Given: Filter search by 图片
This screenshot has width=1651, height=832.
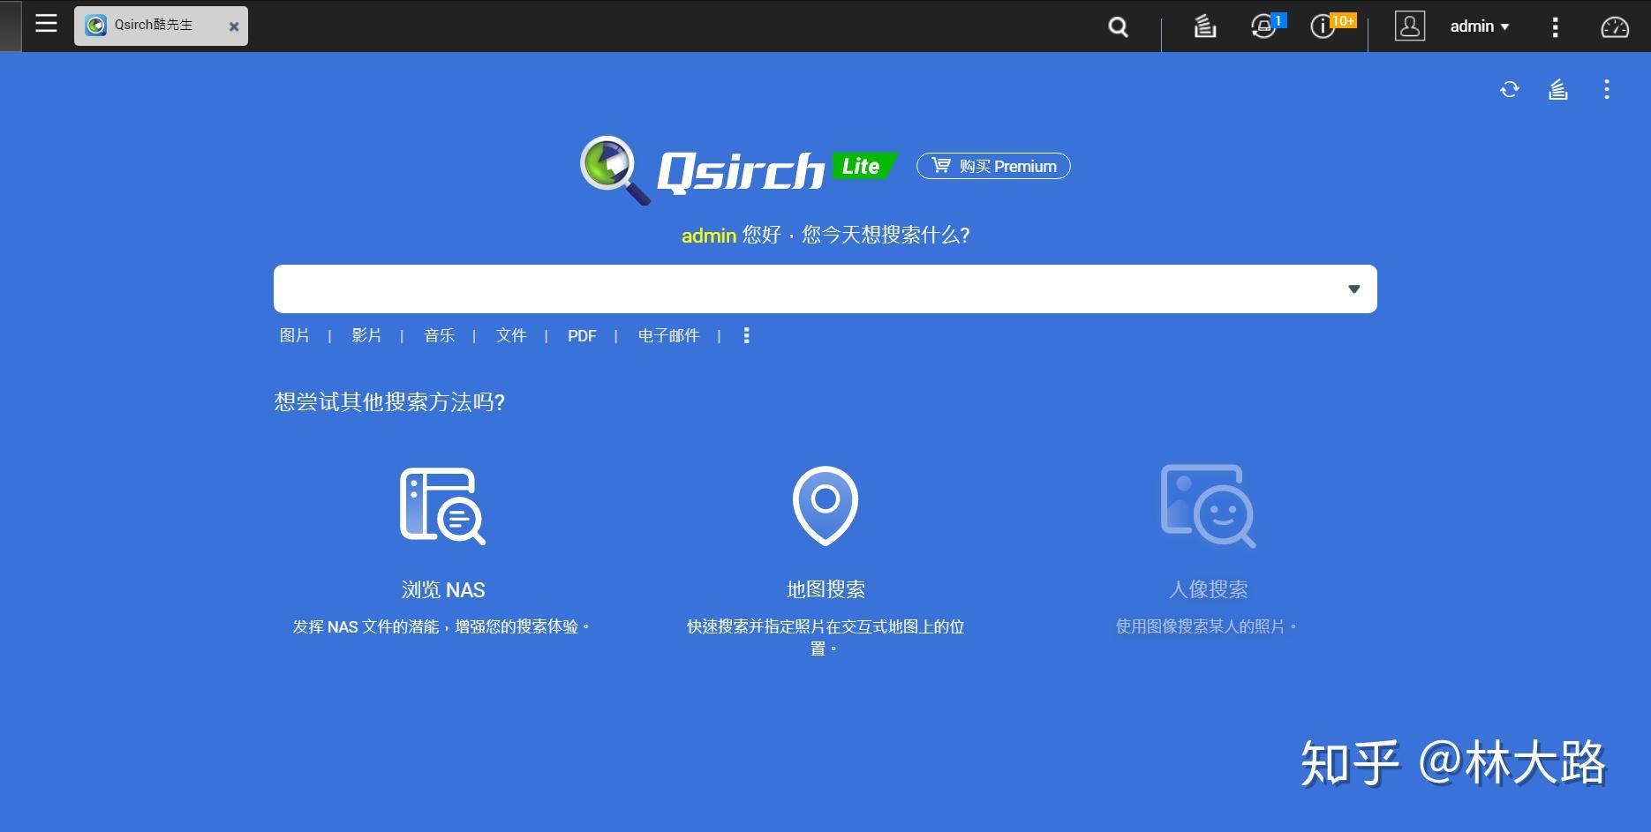Looking at the screenshot, I should pos(294,335).
